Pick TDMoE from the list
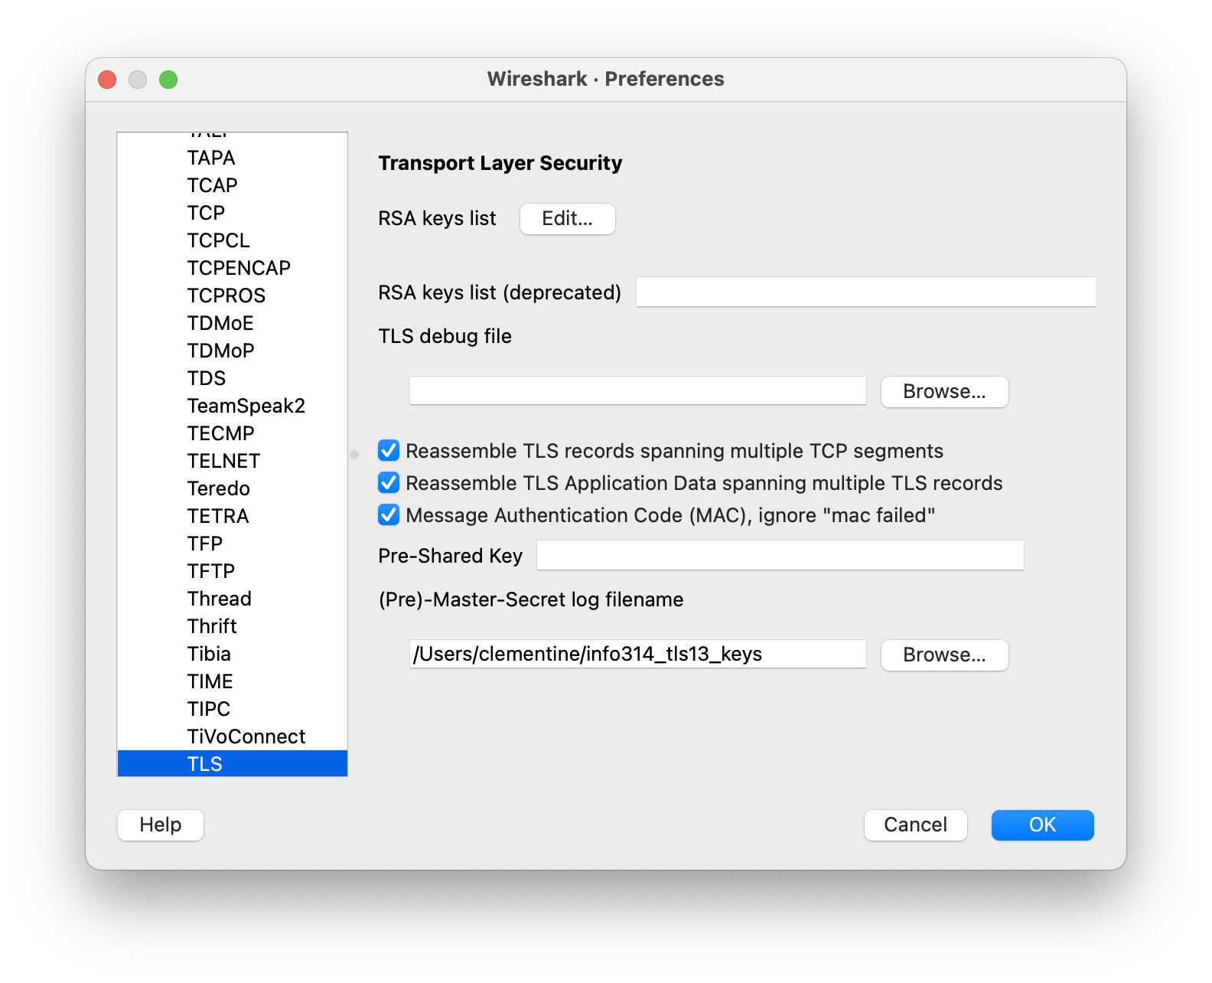This screenshot has height=983, width=1212. pos(233,323)
